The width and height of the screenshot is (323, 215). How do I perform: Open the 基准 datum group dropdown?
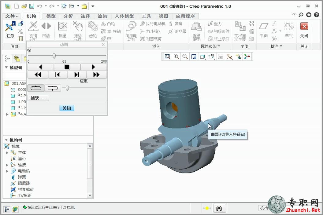pyautogui.click(x=276, y=46)
